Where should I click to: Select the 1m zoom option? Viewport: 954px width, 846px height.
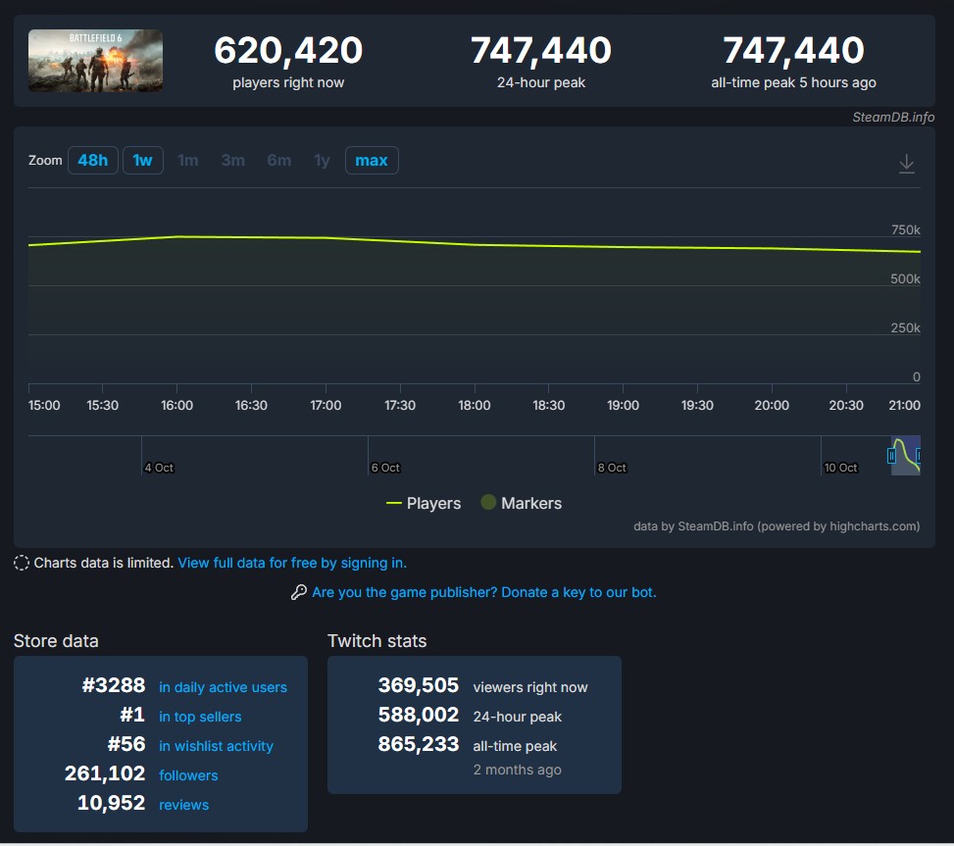click(188, 161)
